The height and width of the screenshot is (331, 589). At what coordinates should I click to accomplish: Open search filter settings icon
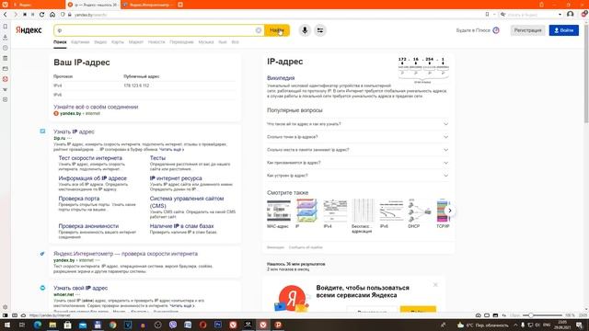320,30
